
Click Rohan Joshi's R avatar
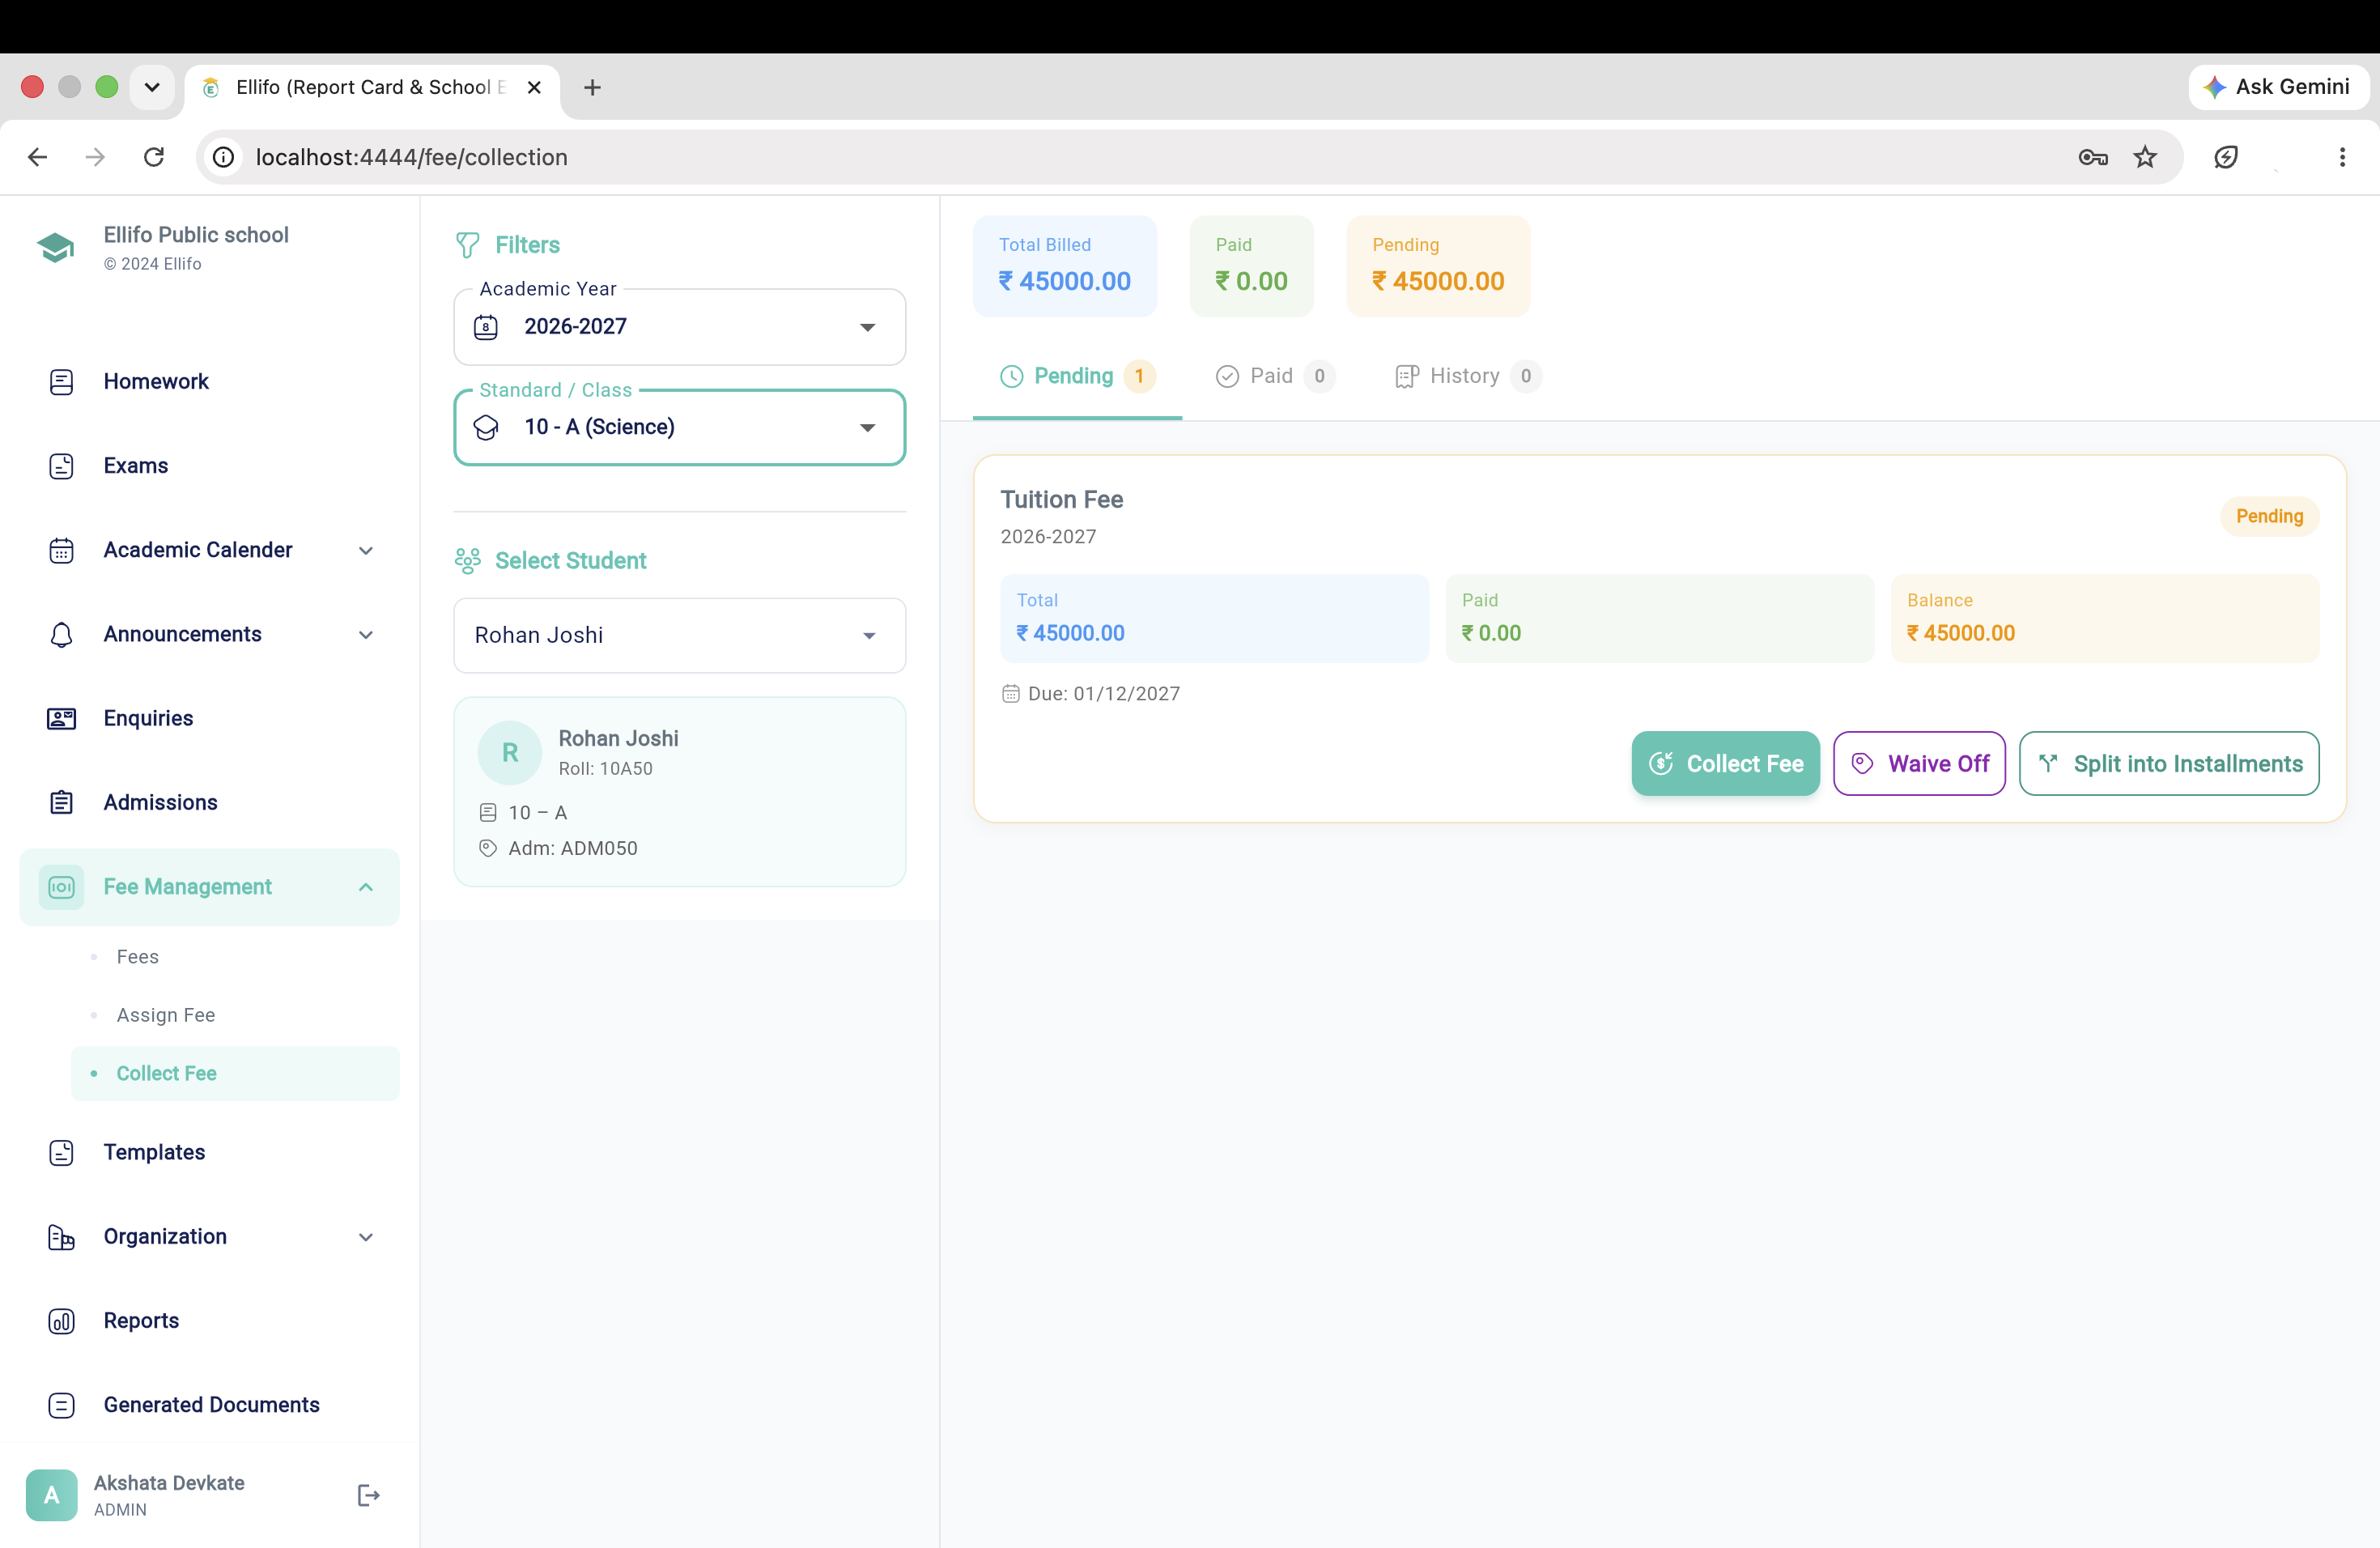coord(510,752)
